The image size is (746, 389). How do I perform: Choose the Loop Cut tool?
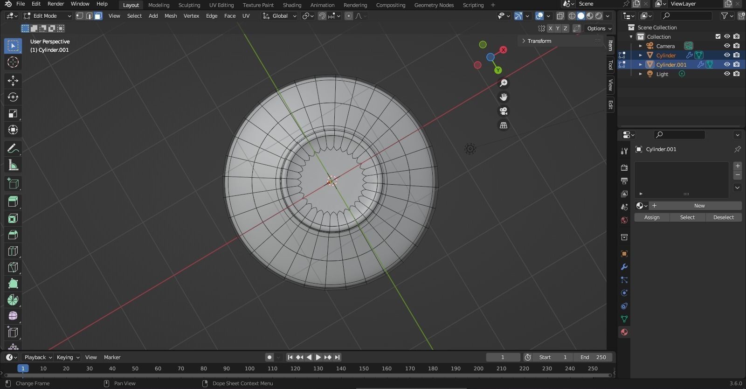(x=13, y=251)
